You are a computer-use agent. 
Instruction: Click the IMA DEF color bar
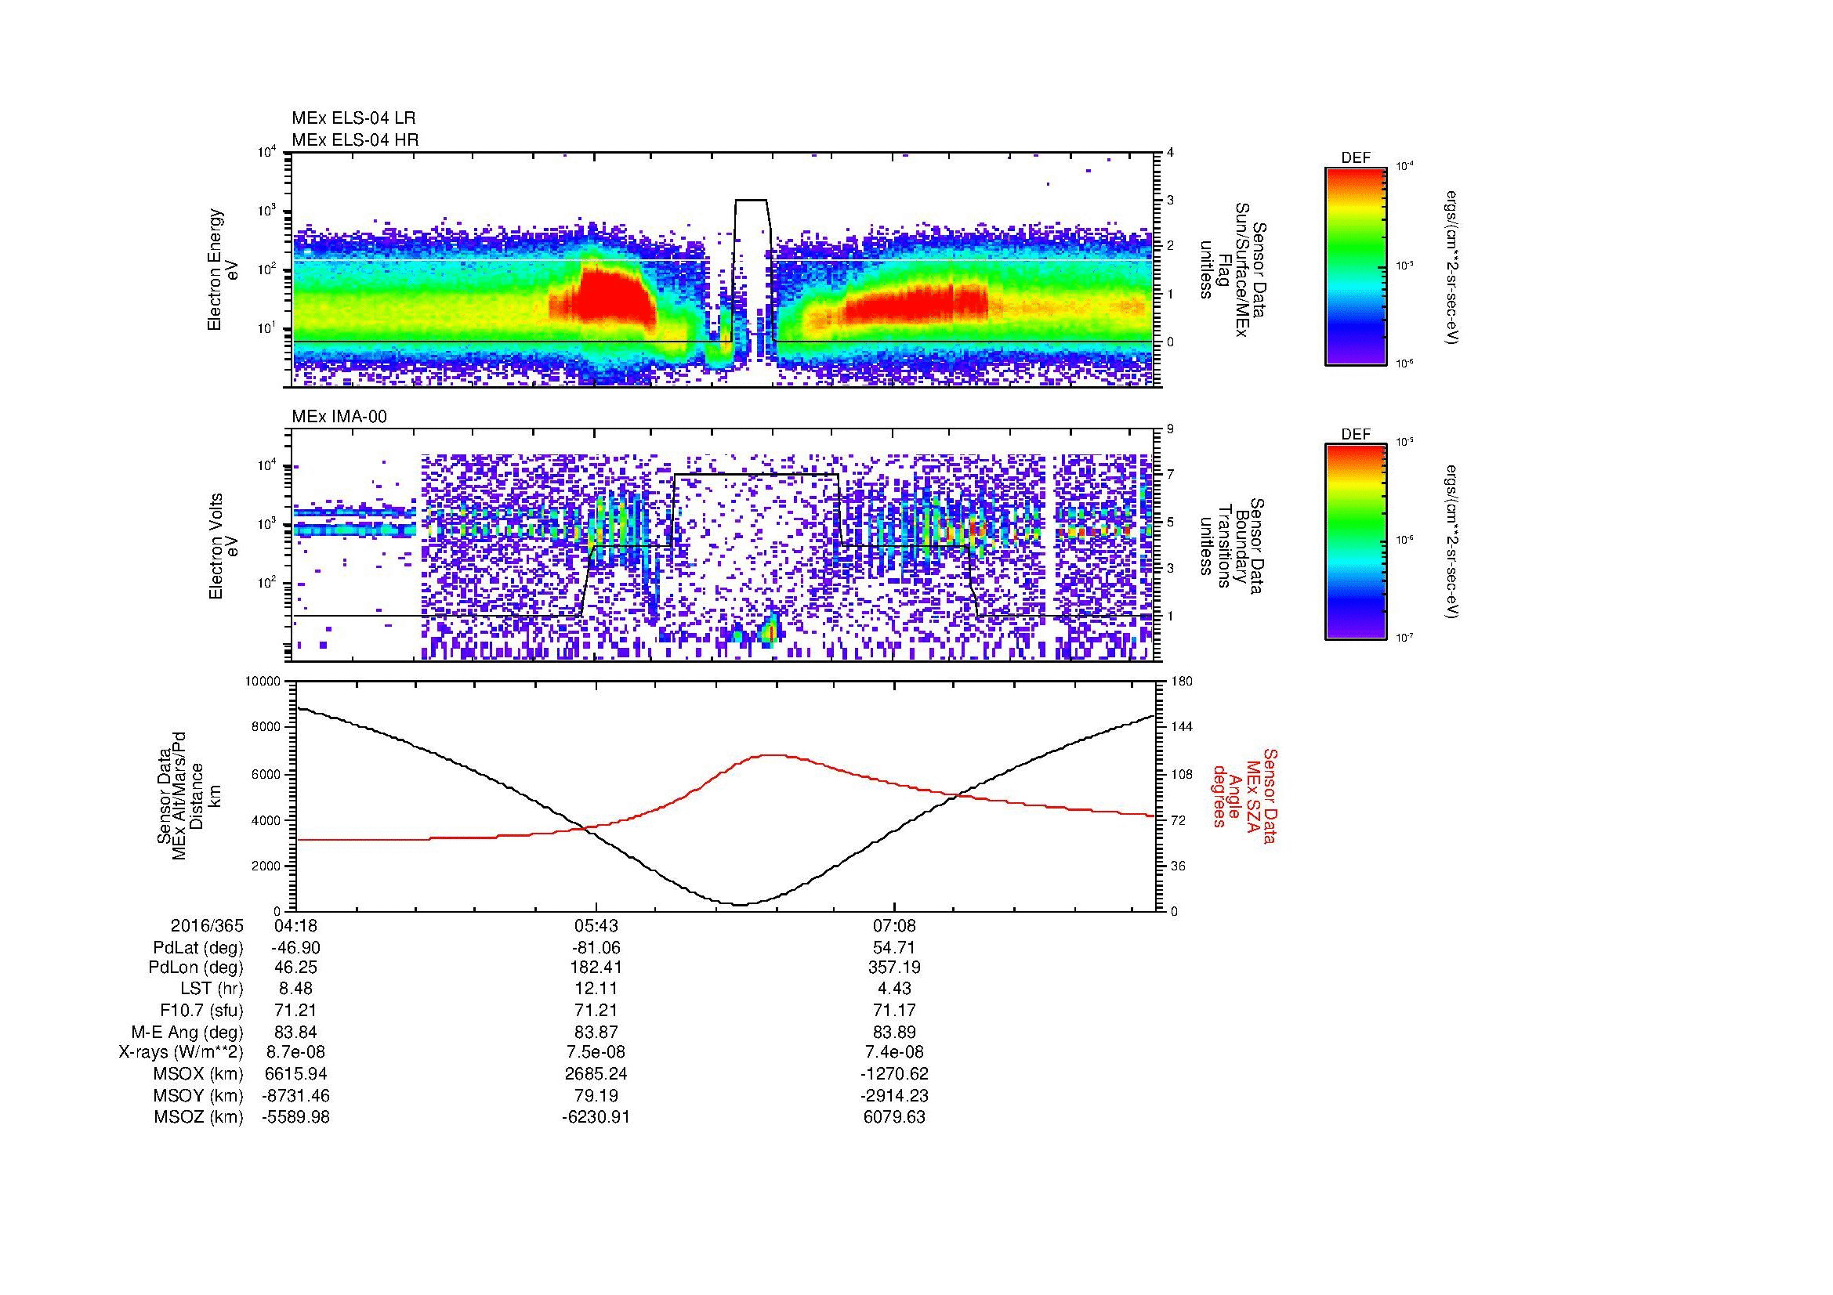coord(1355,542)
